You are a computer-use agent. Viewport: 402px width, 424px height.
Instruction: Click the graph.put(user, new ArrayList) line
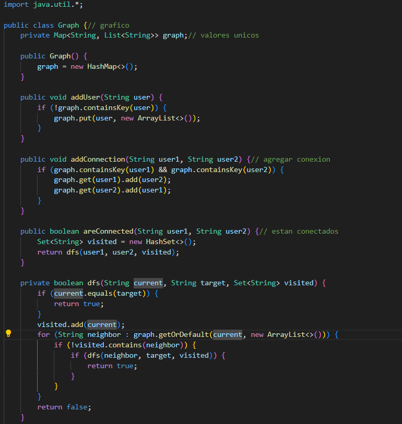127,118
